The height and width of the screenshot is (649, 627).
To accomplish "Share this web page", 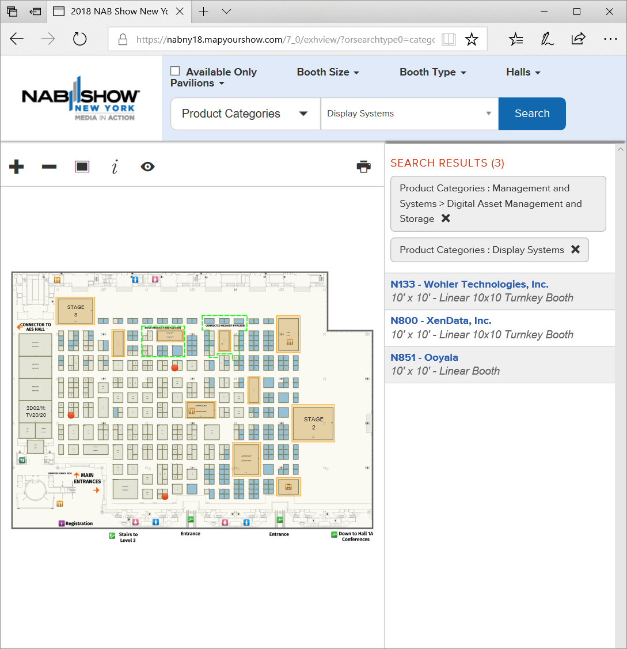I will point(578,39).
